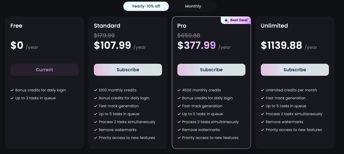
Task: Click checkmark next to 4500 monthly credits
Action: [179, 90]
